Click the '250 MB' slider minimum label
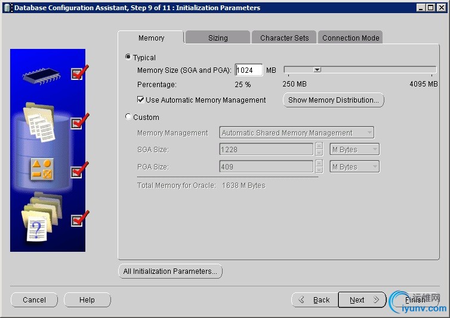The image size is (450, 318). tap(294, 84)
